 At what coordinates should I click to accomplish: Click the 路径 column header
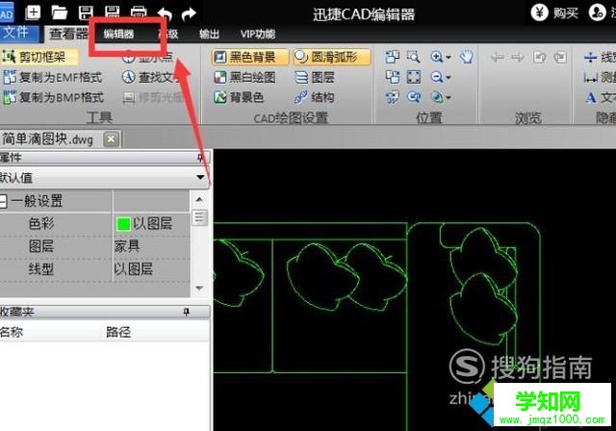[x=118, y=332]
